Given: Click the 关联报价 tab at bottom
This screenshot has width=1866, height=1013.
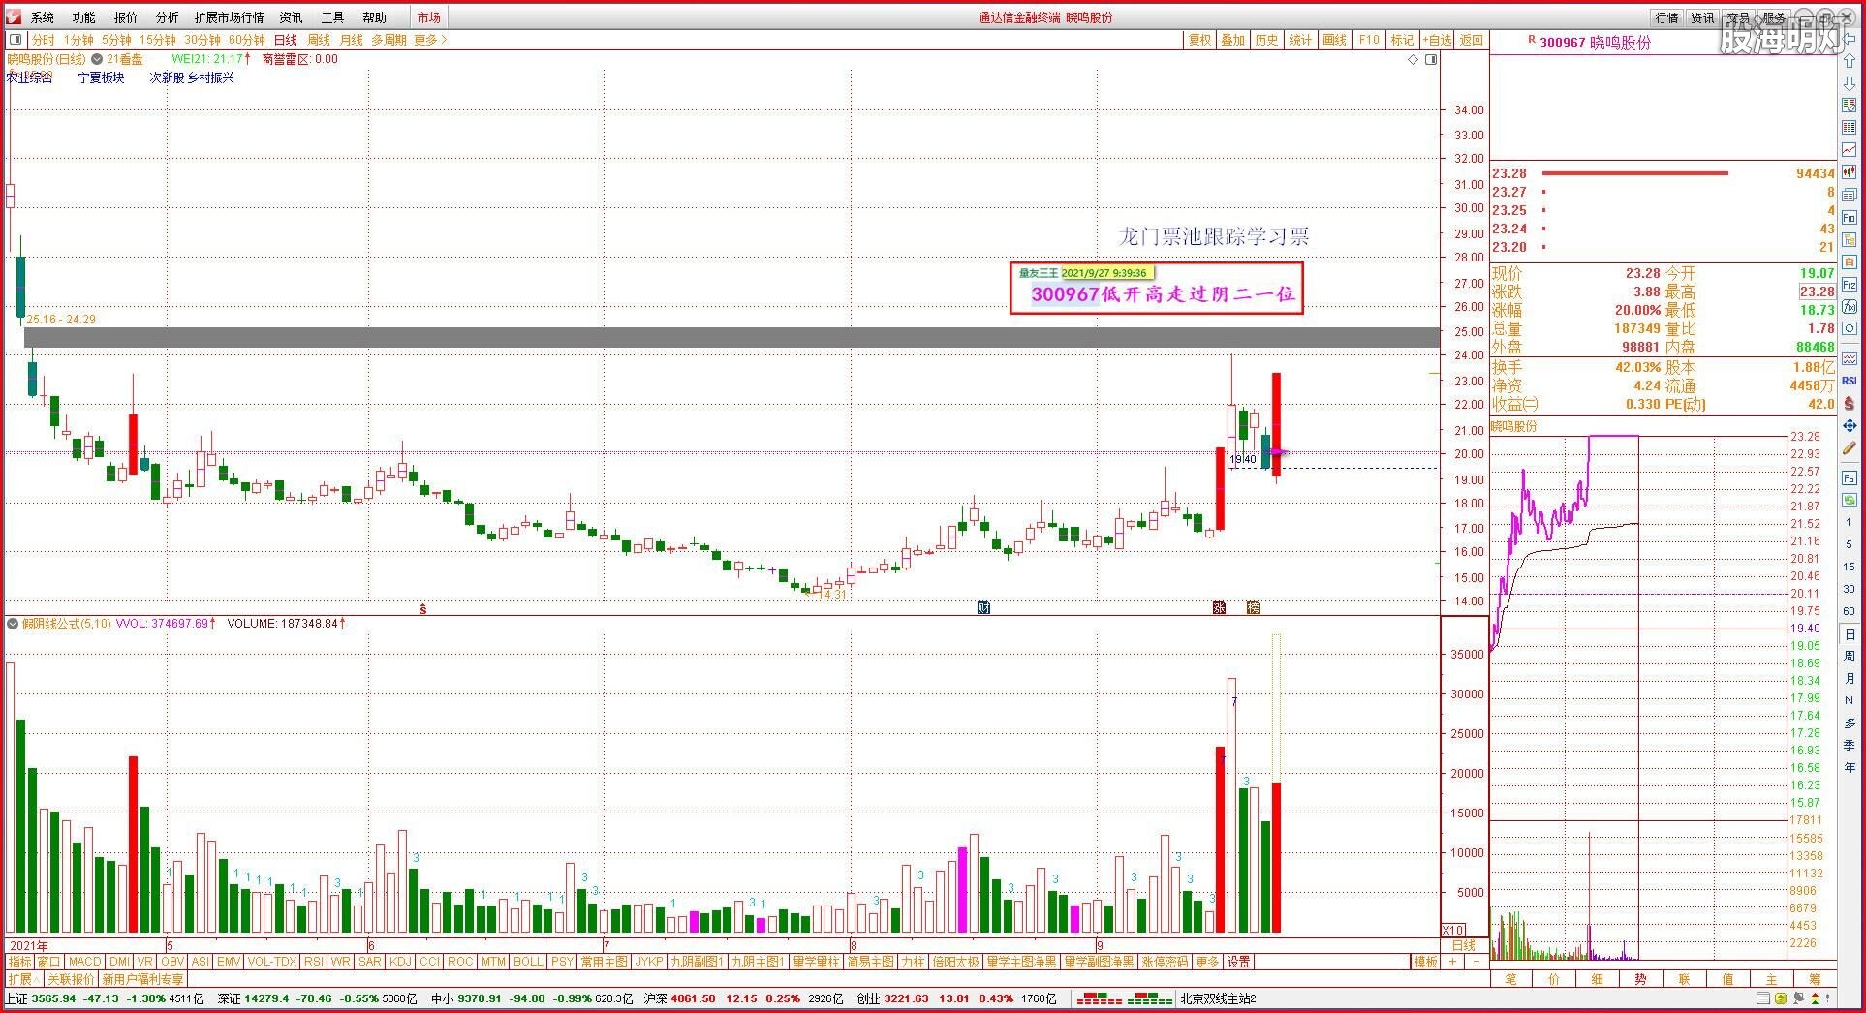Looking at the screenshot, I should [72, 979].
